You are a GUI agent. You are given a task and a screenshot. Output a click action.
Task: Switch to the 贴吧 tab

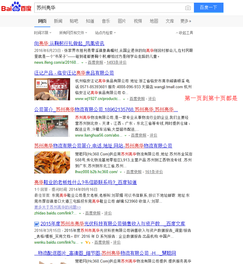pyautogui.click(x=74, y=21)
